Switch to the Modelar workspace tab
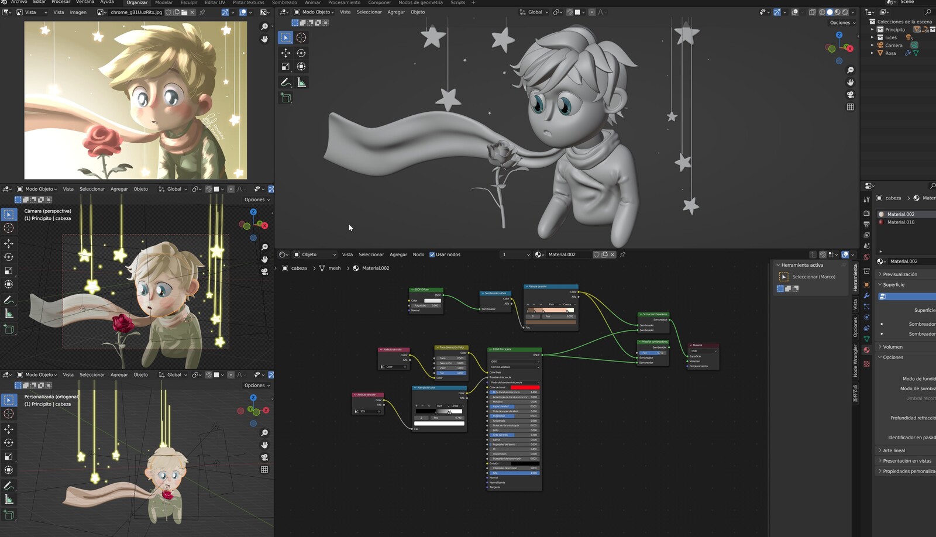 (x=164, y=2)
